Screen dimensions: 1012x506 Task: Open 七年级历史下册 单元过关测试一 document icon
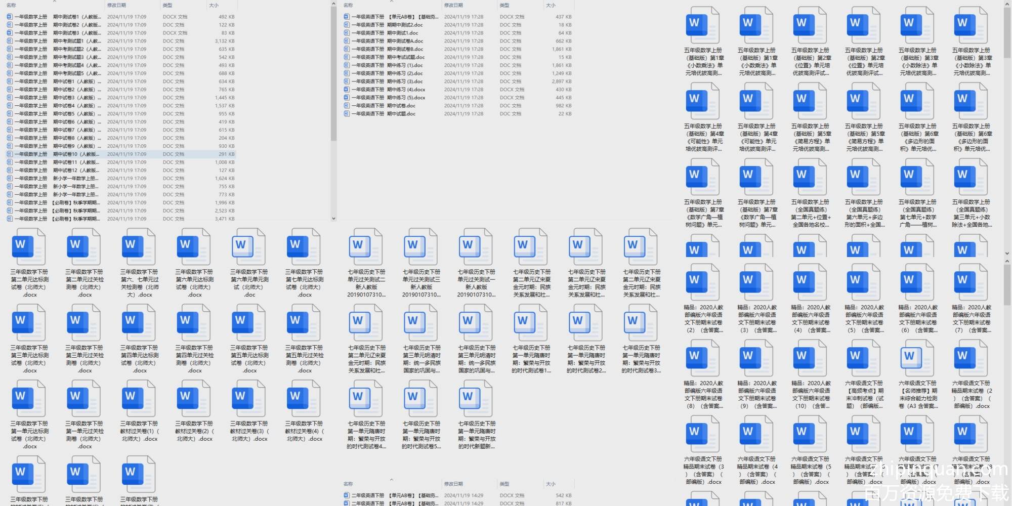point(476,246)
